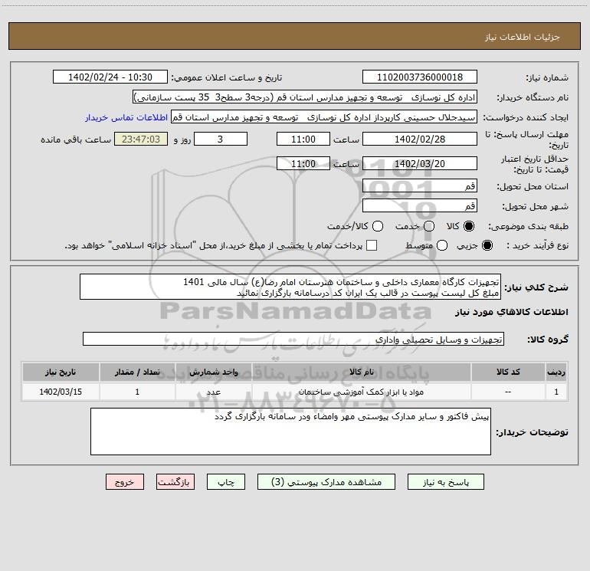This screenshot has width=590, height=571.
Task: Click the announcement date field 1402/02/24 - 10:30
Action: 110,77
